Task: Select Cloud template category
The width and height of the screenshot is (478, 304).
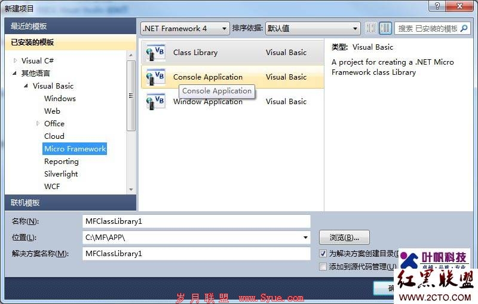Action: point(54,136)
